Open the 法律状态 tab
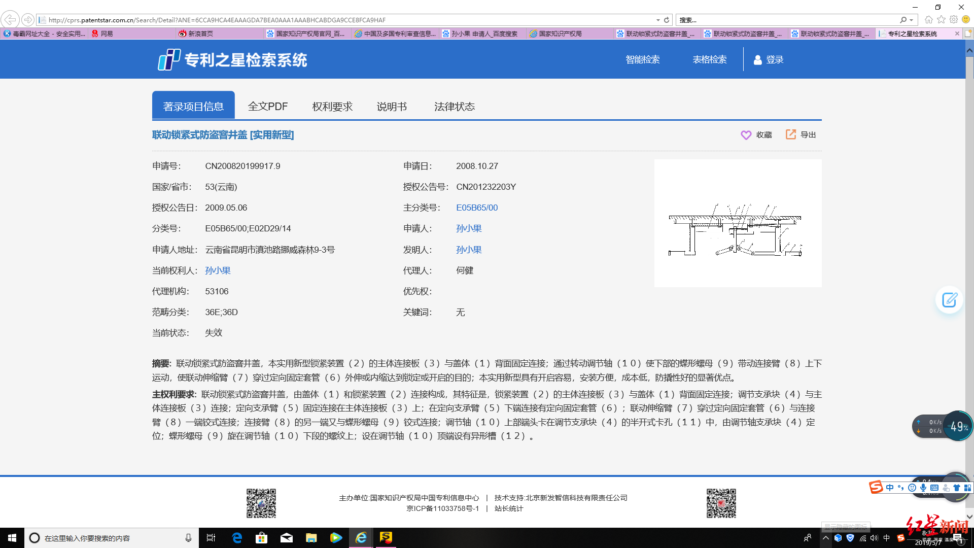 click(x=454, y=107)
